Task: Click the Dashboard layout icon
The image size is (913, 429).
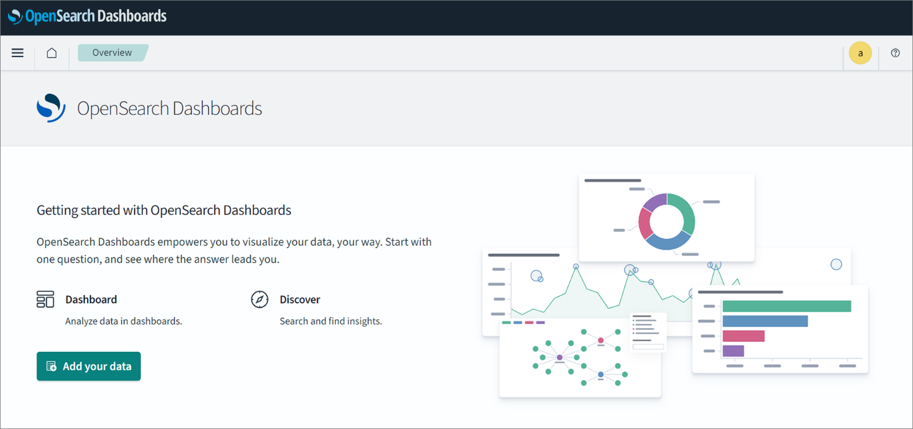Action: (45, 299)
